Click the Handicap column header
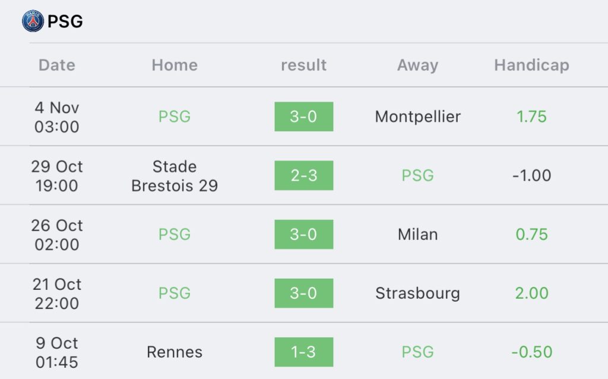608x379 pixels. tap(531, 65)
